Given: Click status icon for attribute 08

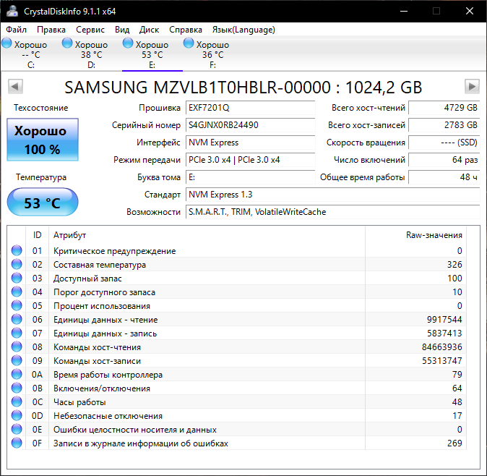Looking at the screenshot, I should [17, 347].
